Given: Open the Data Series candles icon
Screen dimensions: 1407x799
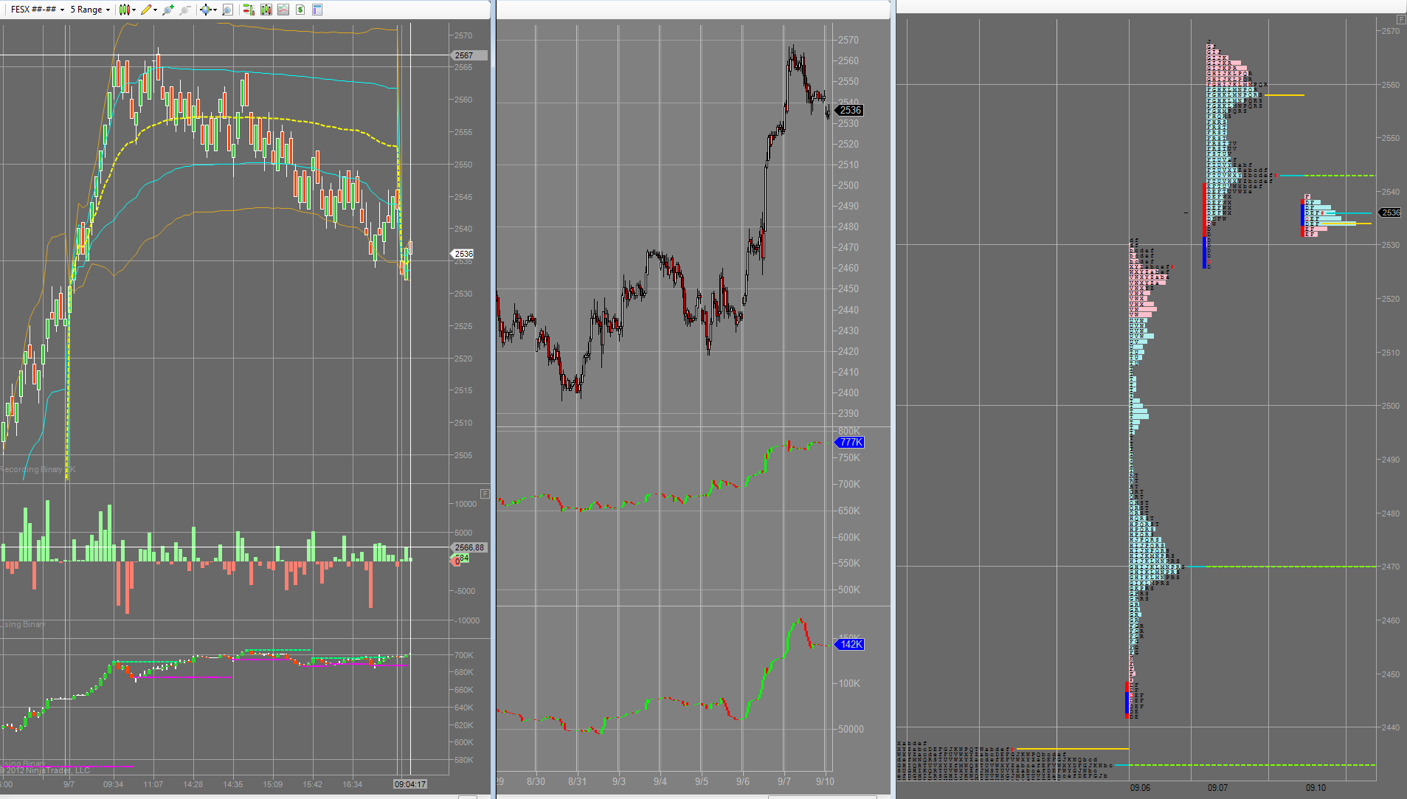Looking at the screenshot, I should click(266, 10).
